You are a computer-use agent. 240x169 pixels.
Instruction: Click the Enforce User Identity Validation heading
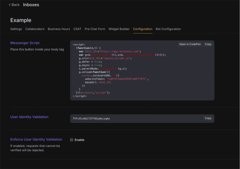pyautogui.click(x=36, y=139)
